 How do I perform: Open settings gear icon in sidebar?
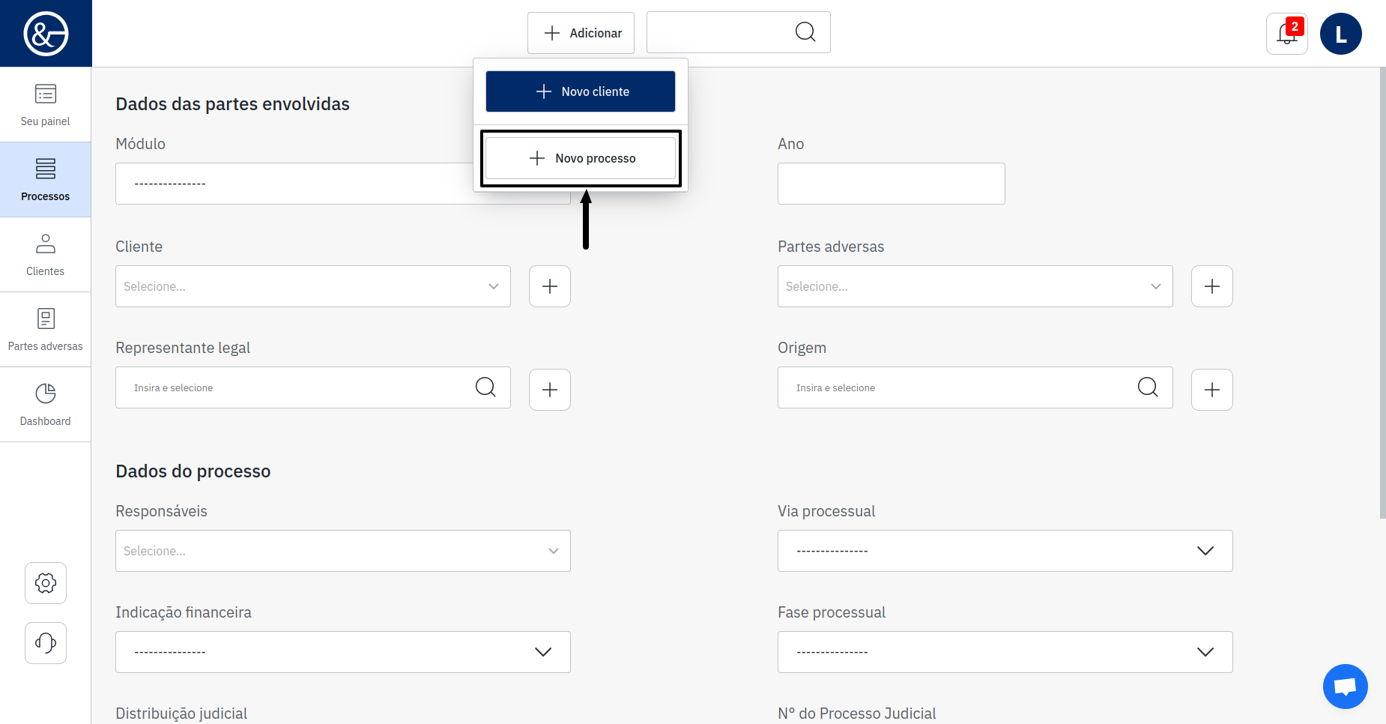pyautogui.click(x=46, y=583)
